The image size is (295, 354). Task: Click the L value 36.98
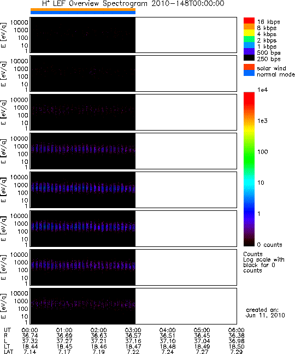237,341
